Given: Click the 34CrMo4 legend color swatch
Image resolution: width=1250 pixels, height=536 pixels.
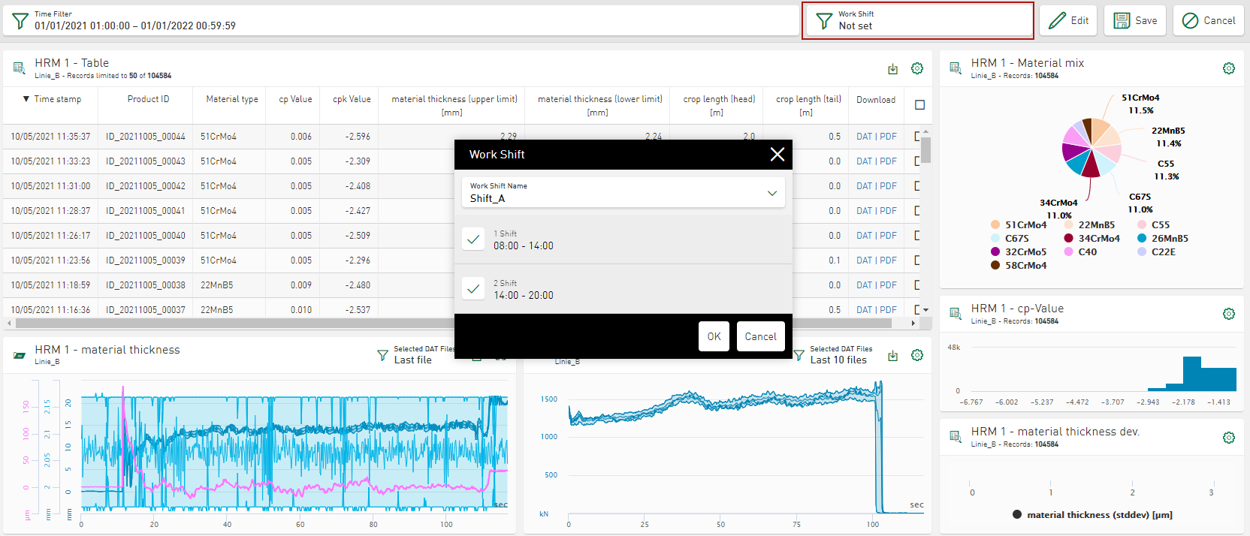Looking at the screenshot, I should [x=1068, y=239].
